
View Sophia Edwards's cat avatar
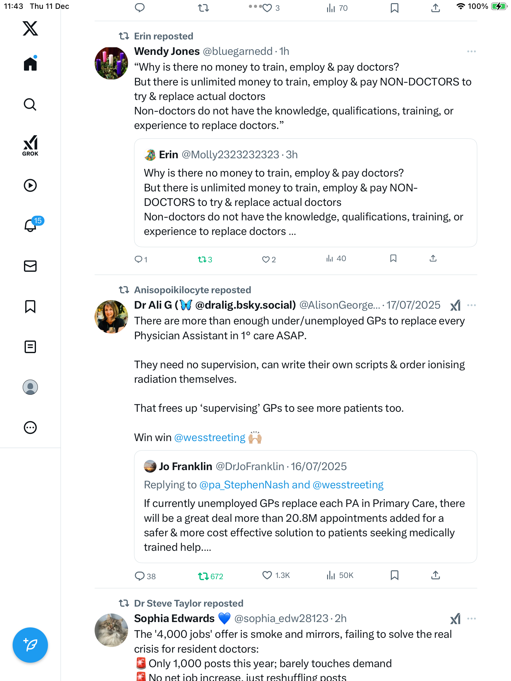click(x=111, y=630)
